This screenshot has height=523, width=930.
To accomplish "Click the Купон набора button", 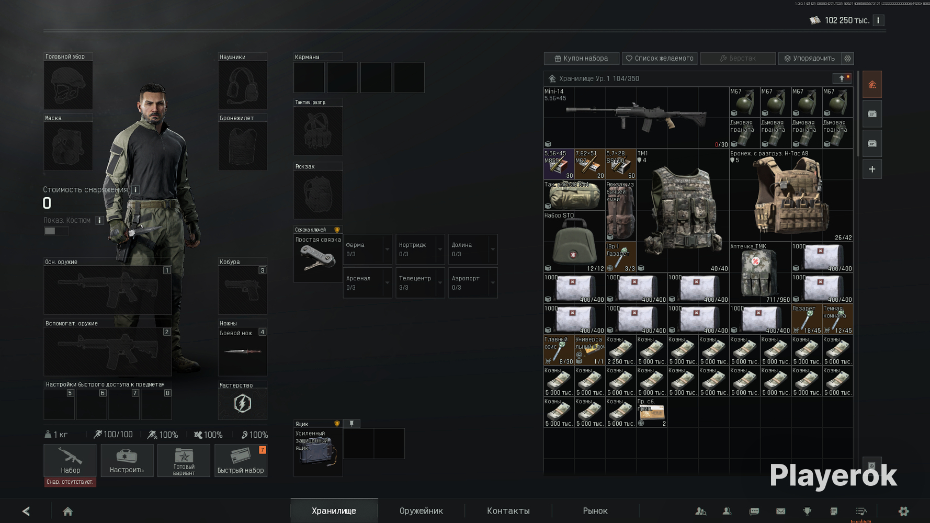I will pos(582,59).
